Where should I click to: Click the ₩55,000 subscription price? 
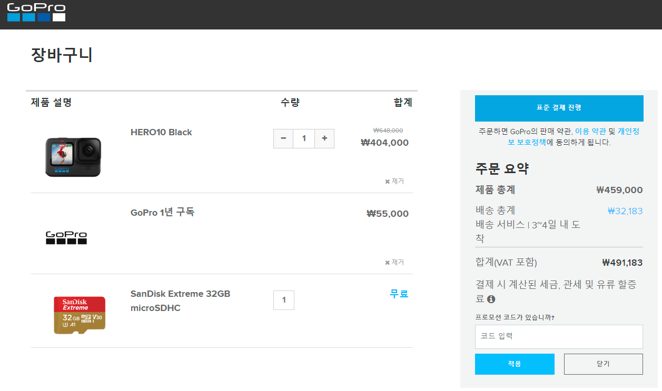[x=388, y=214]
